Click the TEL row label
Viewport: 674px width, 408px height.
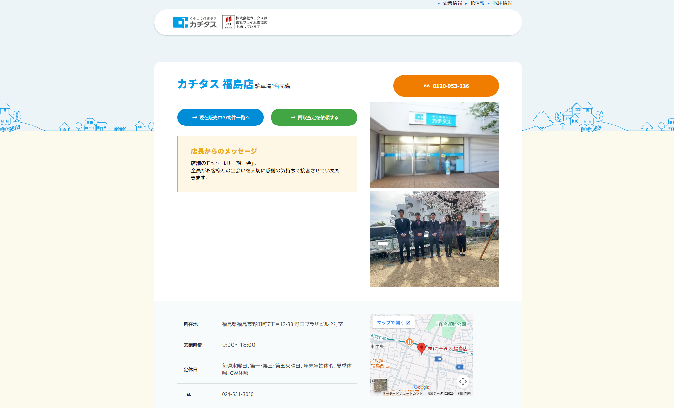(x=187, y=394)
